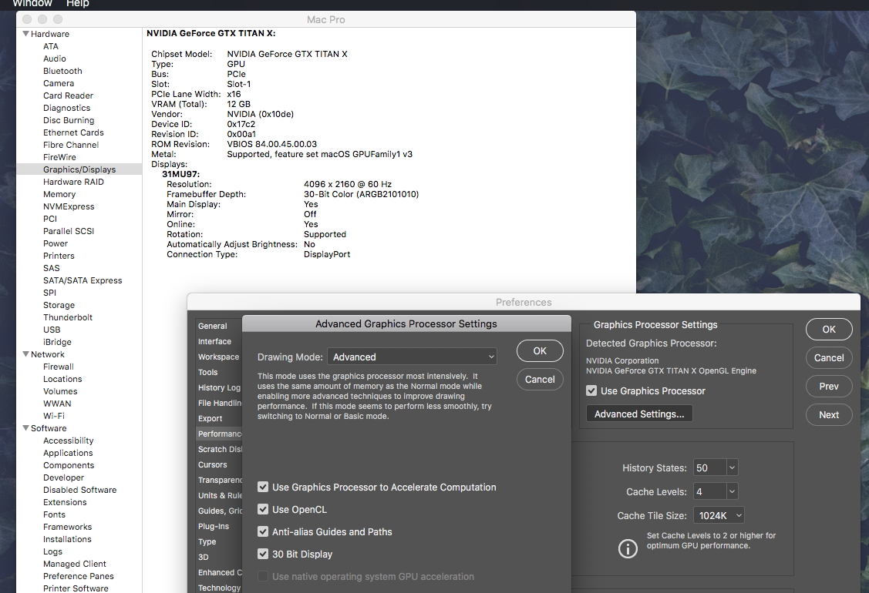Select Storage in sidebar

[x=59, y=305]
